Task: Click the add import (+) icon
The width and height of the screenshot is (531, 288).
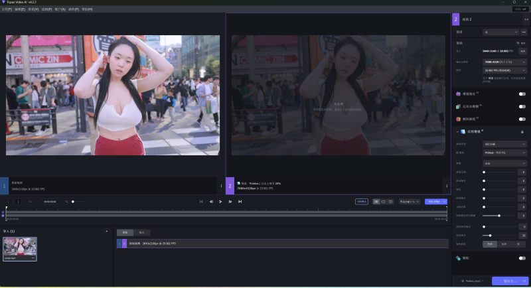Action: point(106,231)
